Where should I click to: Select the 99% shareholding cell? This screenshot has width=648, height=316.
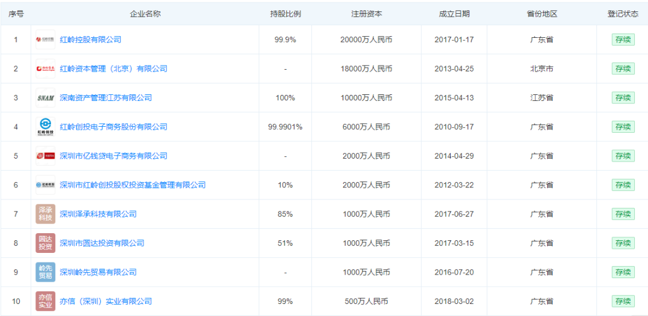(x=285, y=301)
